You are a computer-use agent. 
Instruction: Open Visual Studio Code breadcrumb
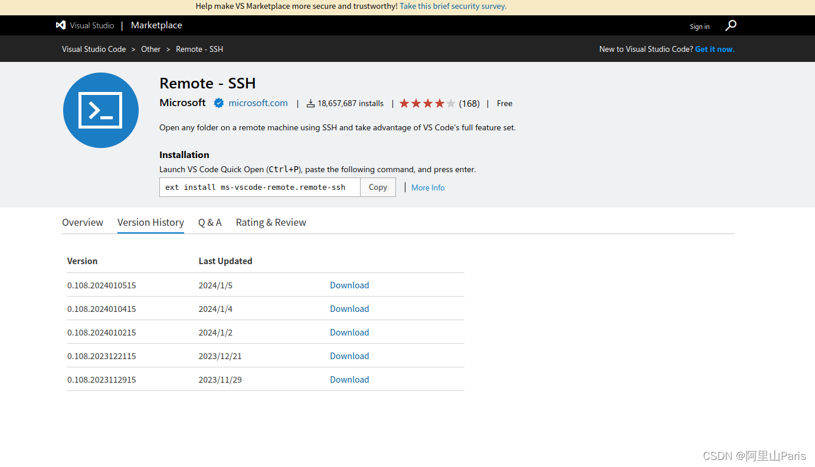click(94, 49)
